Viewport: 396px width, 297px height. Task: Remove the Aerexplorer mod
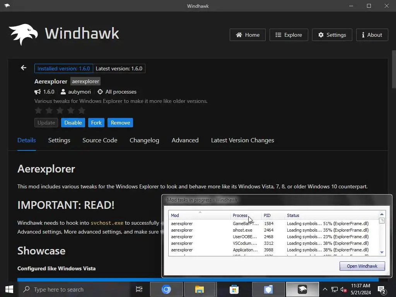pos(120,123)
